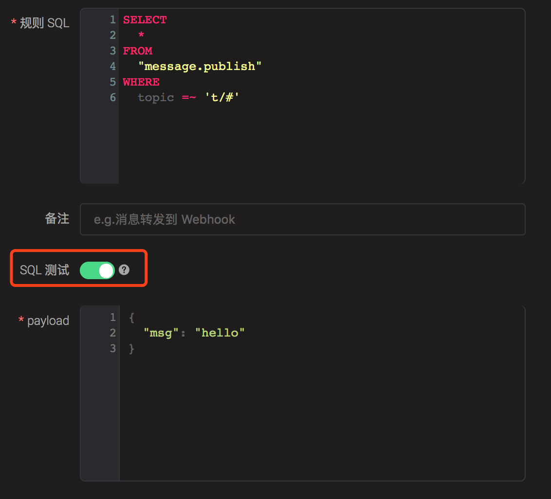
Task: Click the word topic in SQL line 6
Action: click(155, 98)
